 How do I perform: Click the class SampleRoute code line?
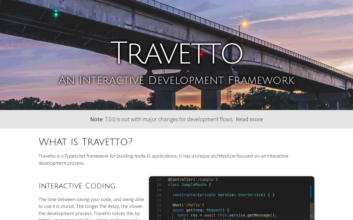coord(189,185)
